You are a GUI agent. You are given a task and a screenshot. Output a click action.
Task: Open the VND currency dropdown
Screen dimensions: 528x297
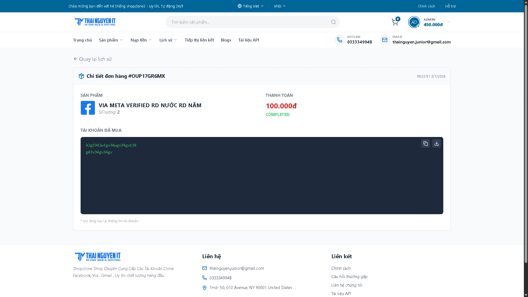[x=280, y=6]
